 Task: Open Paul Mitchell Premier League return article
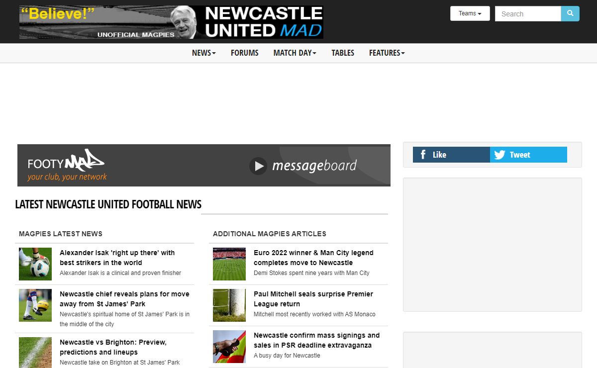313,299
